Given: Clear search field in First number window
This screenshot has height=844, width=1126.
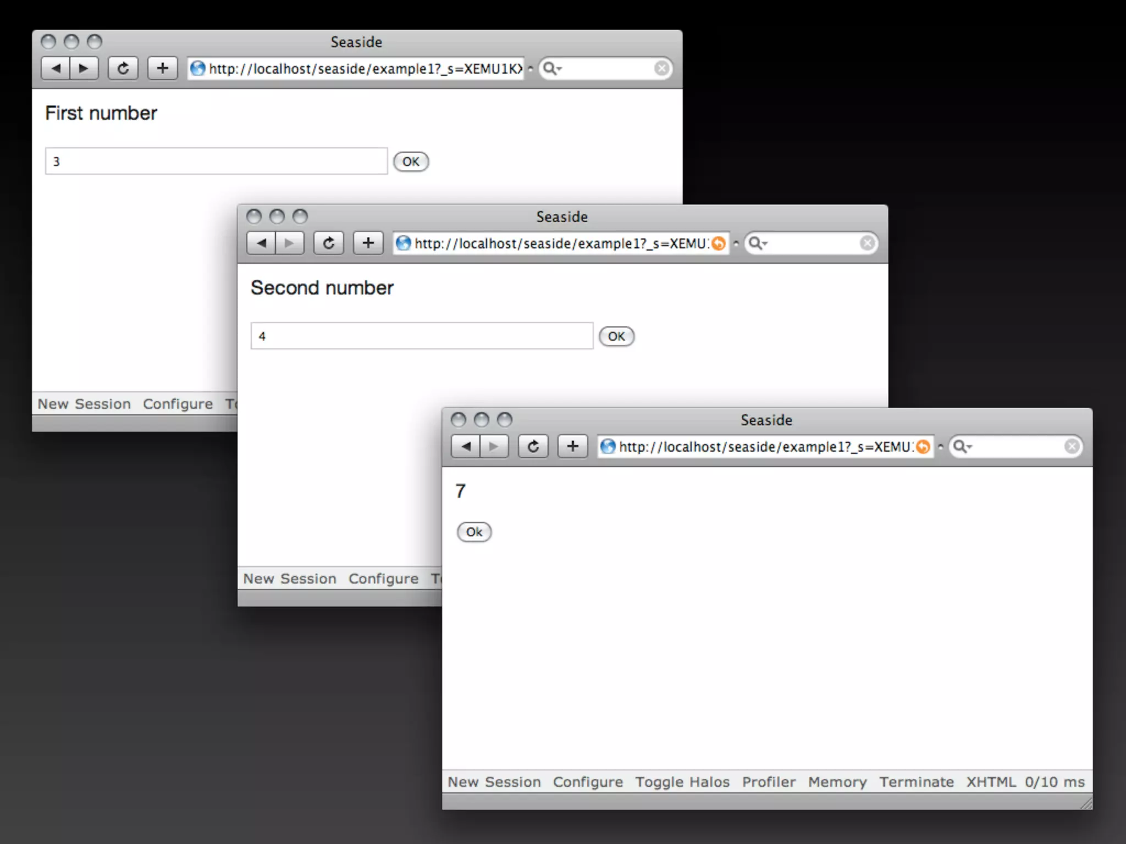Looking at the screenshot, I should pyautogui.click(x=661, y=69).
